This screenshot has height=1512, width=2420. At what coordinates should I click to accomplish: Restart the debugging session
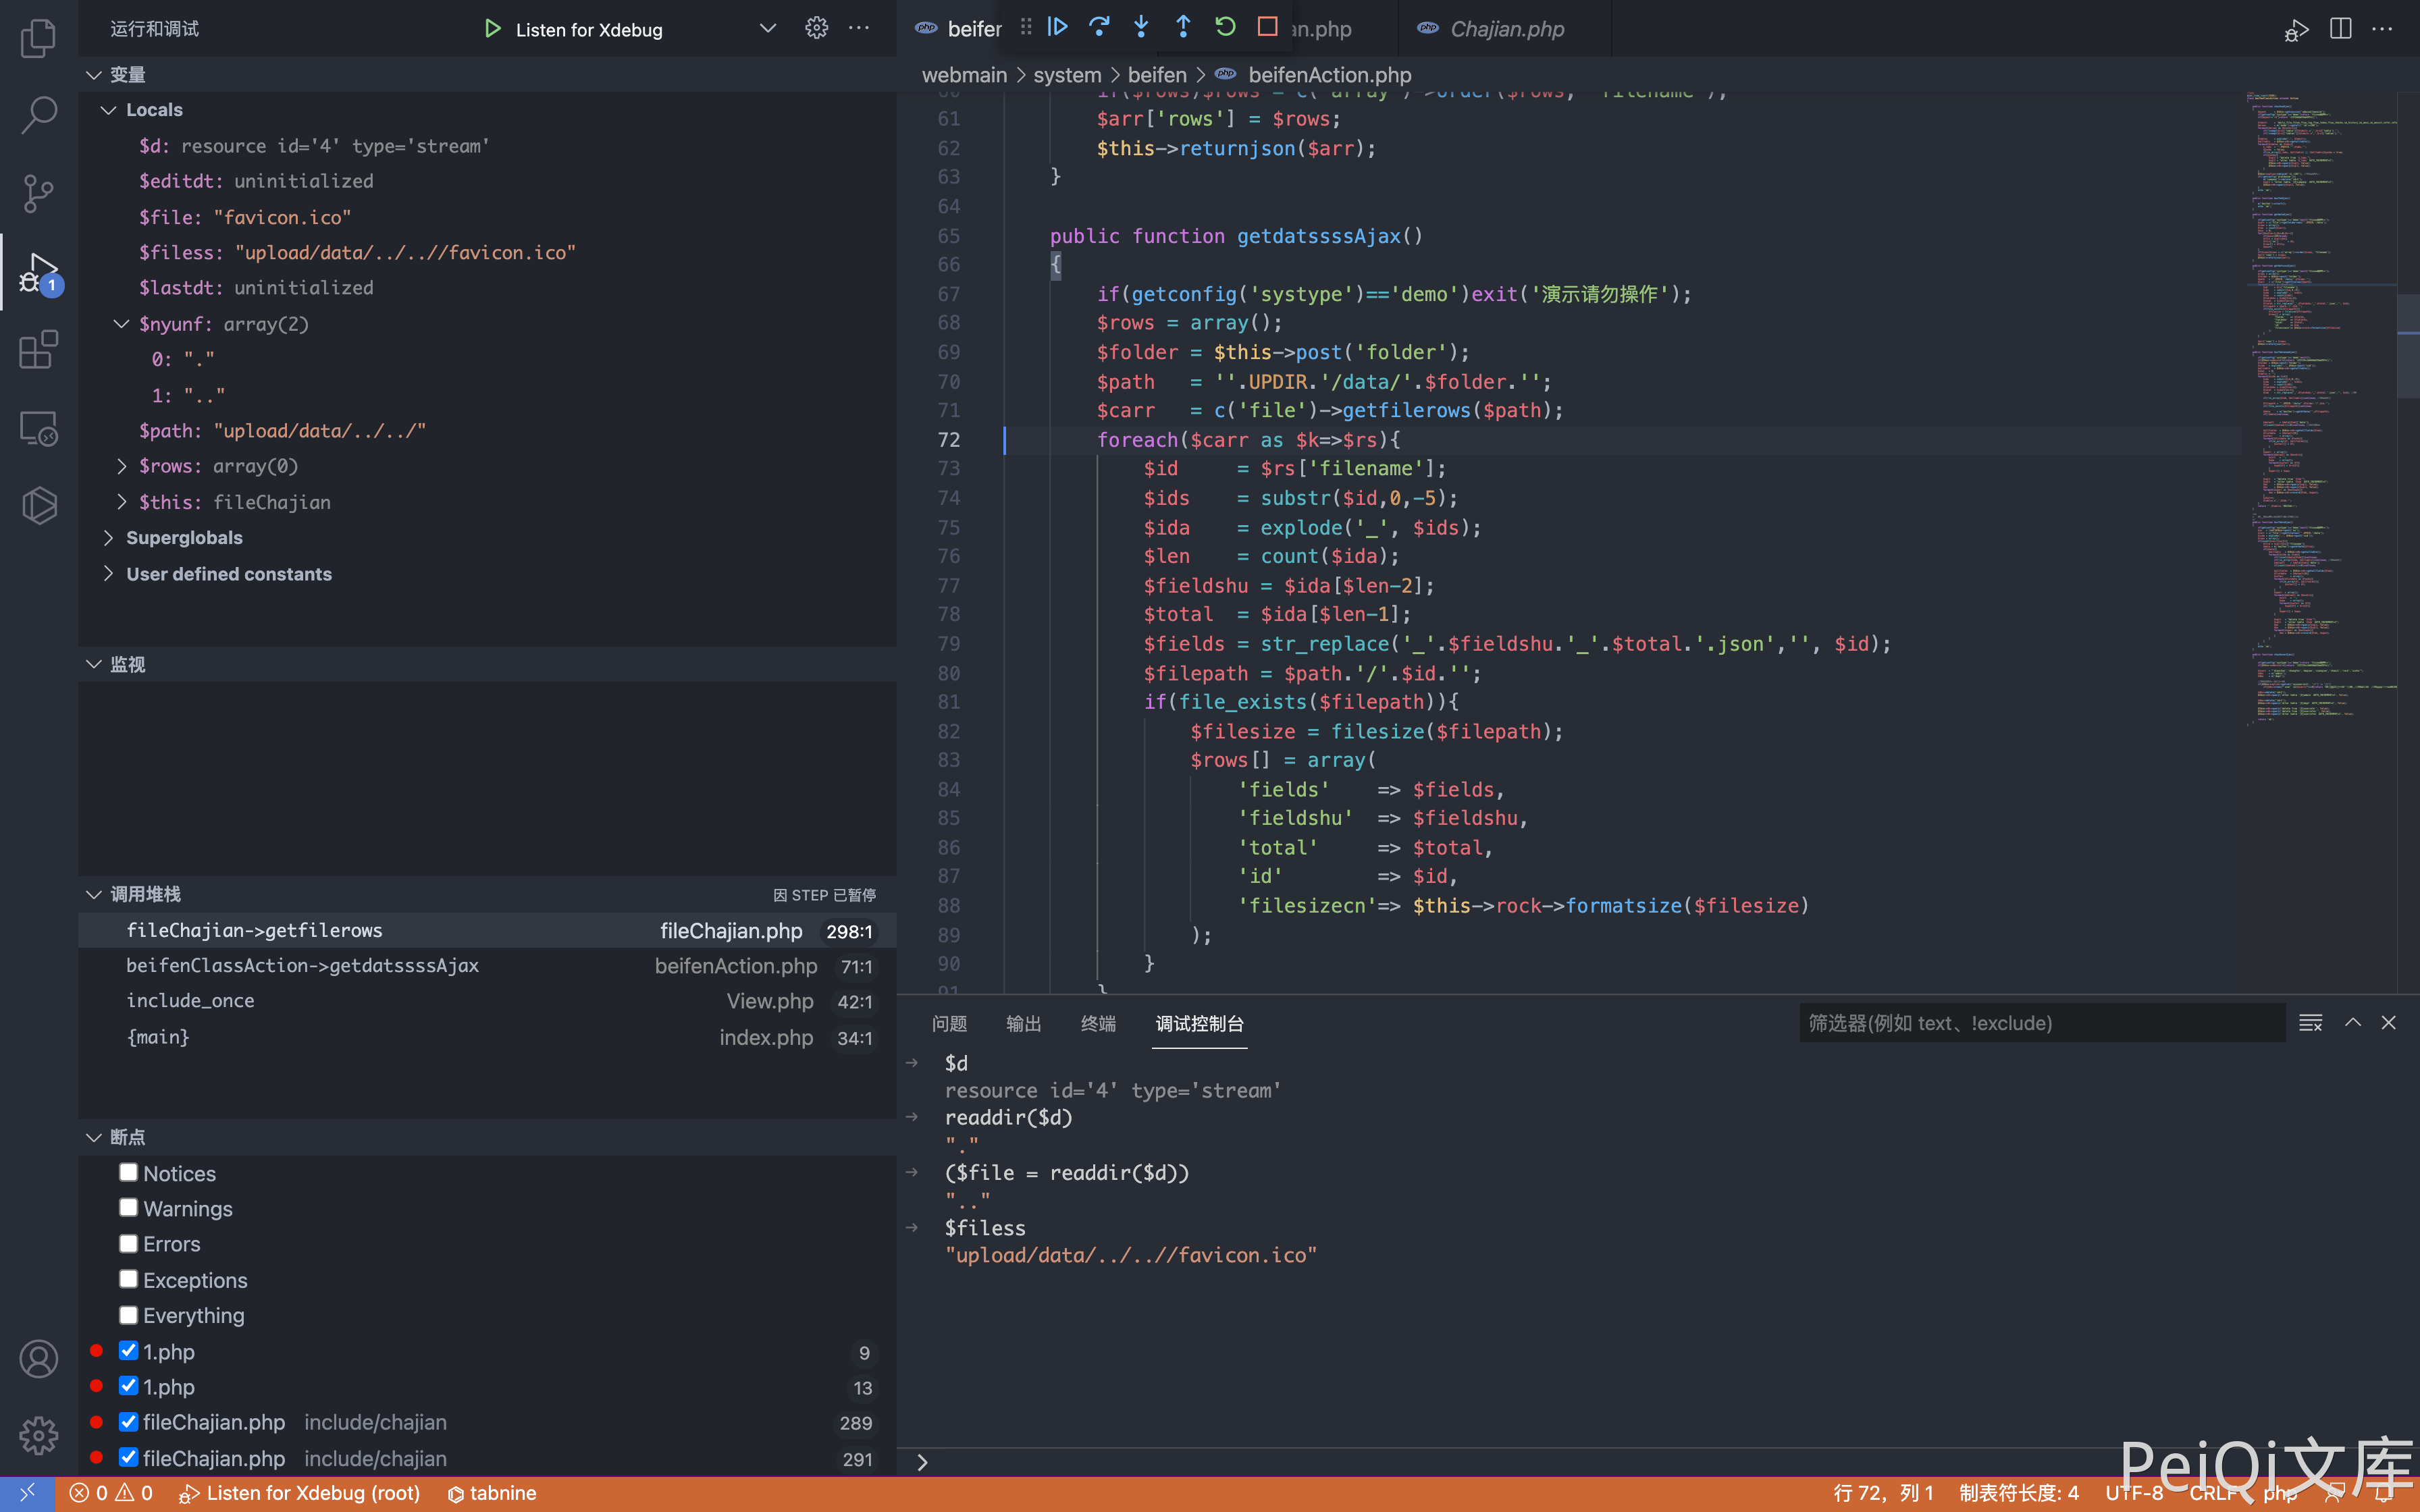[x=1225, y=27]
